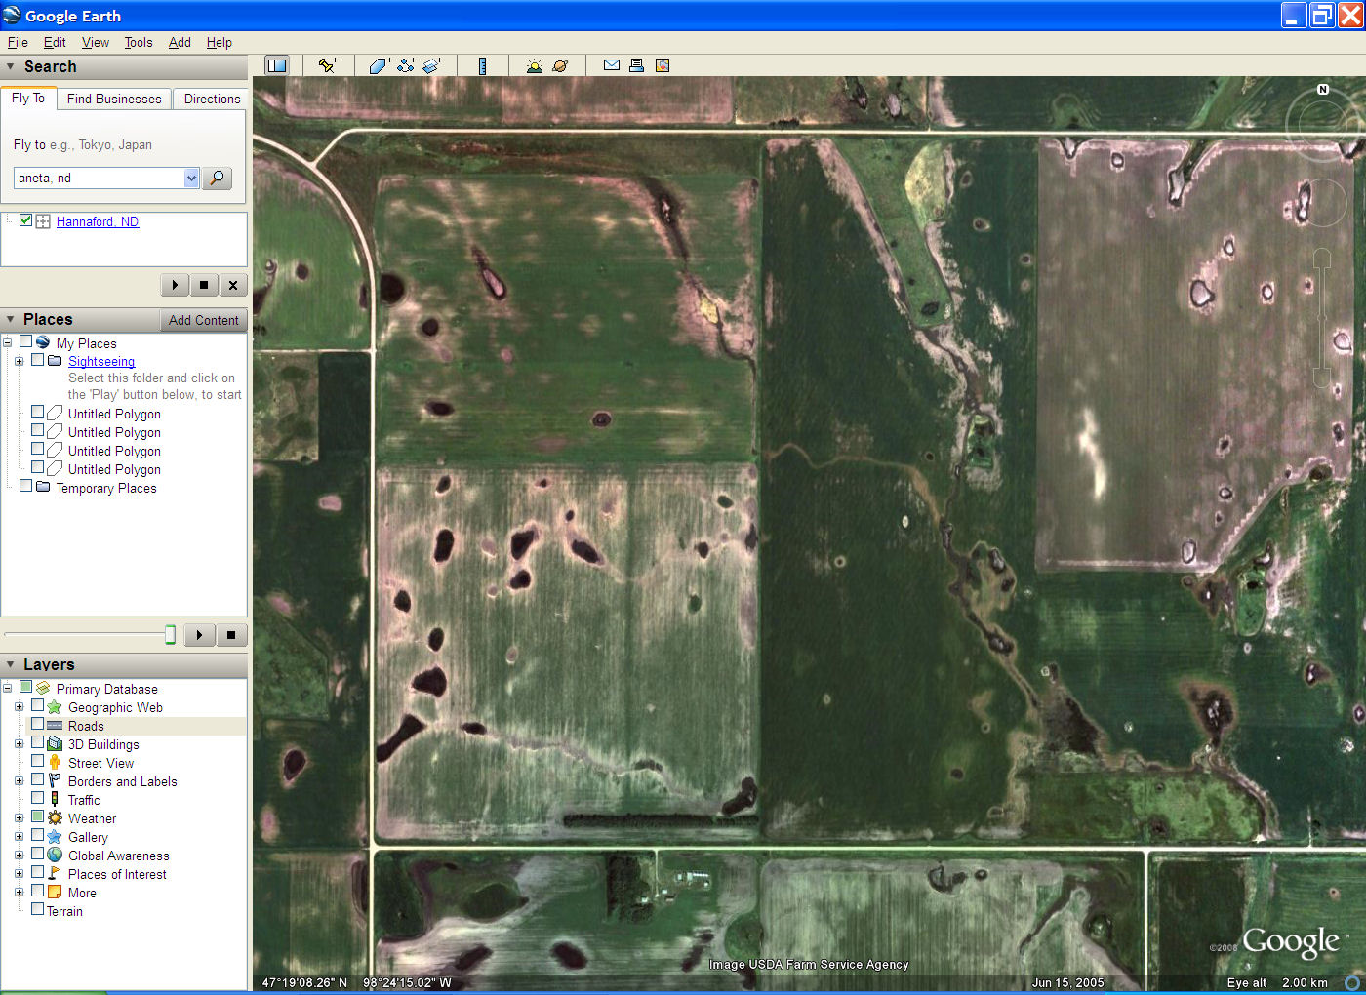Open the View menu
The height and width of the screenshot is (995, 1366).
coord(96,42)
